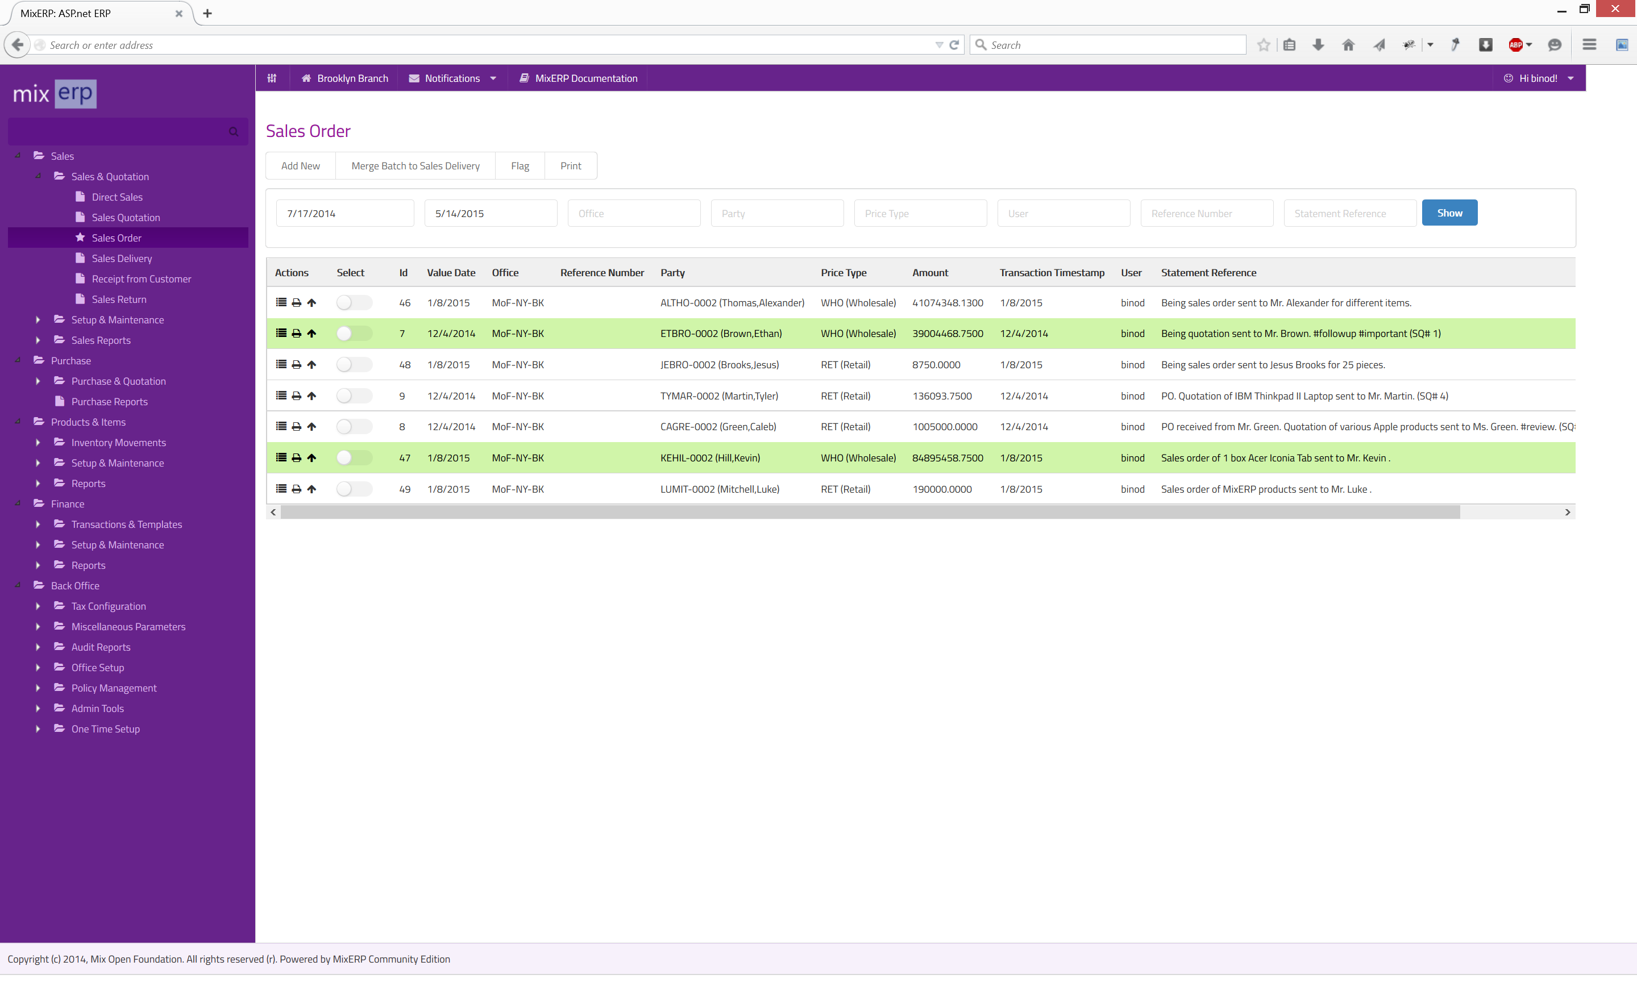Click the browser home icon
The height and width of the screenshot is (991, 1637).
(x=1348, y=45)
